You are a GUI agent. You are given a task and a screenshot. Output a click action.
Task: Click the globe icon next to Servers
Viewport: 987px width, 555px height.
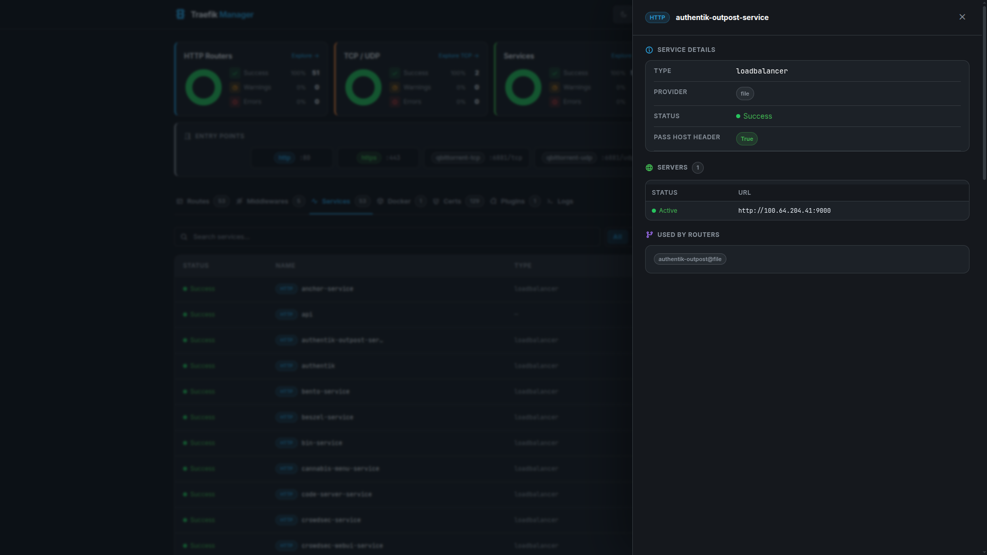[649, 168]
